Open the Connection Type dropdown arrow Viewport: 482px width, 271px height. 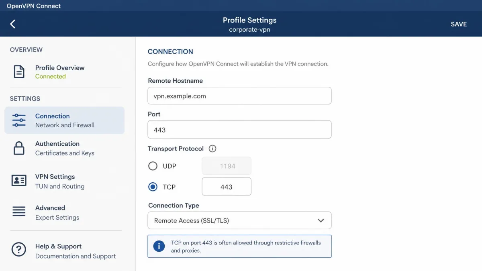point(321,220)
